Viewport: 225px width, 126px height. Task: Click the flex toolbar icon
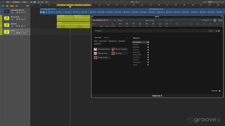(43, 2)
